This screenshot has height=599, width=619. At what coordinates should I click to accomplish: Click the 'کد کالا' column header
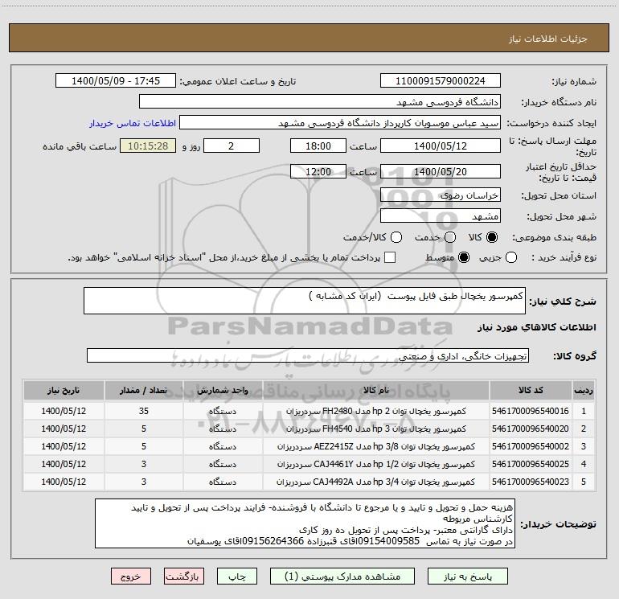[x=531, y=391]
